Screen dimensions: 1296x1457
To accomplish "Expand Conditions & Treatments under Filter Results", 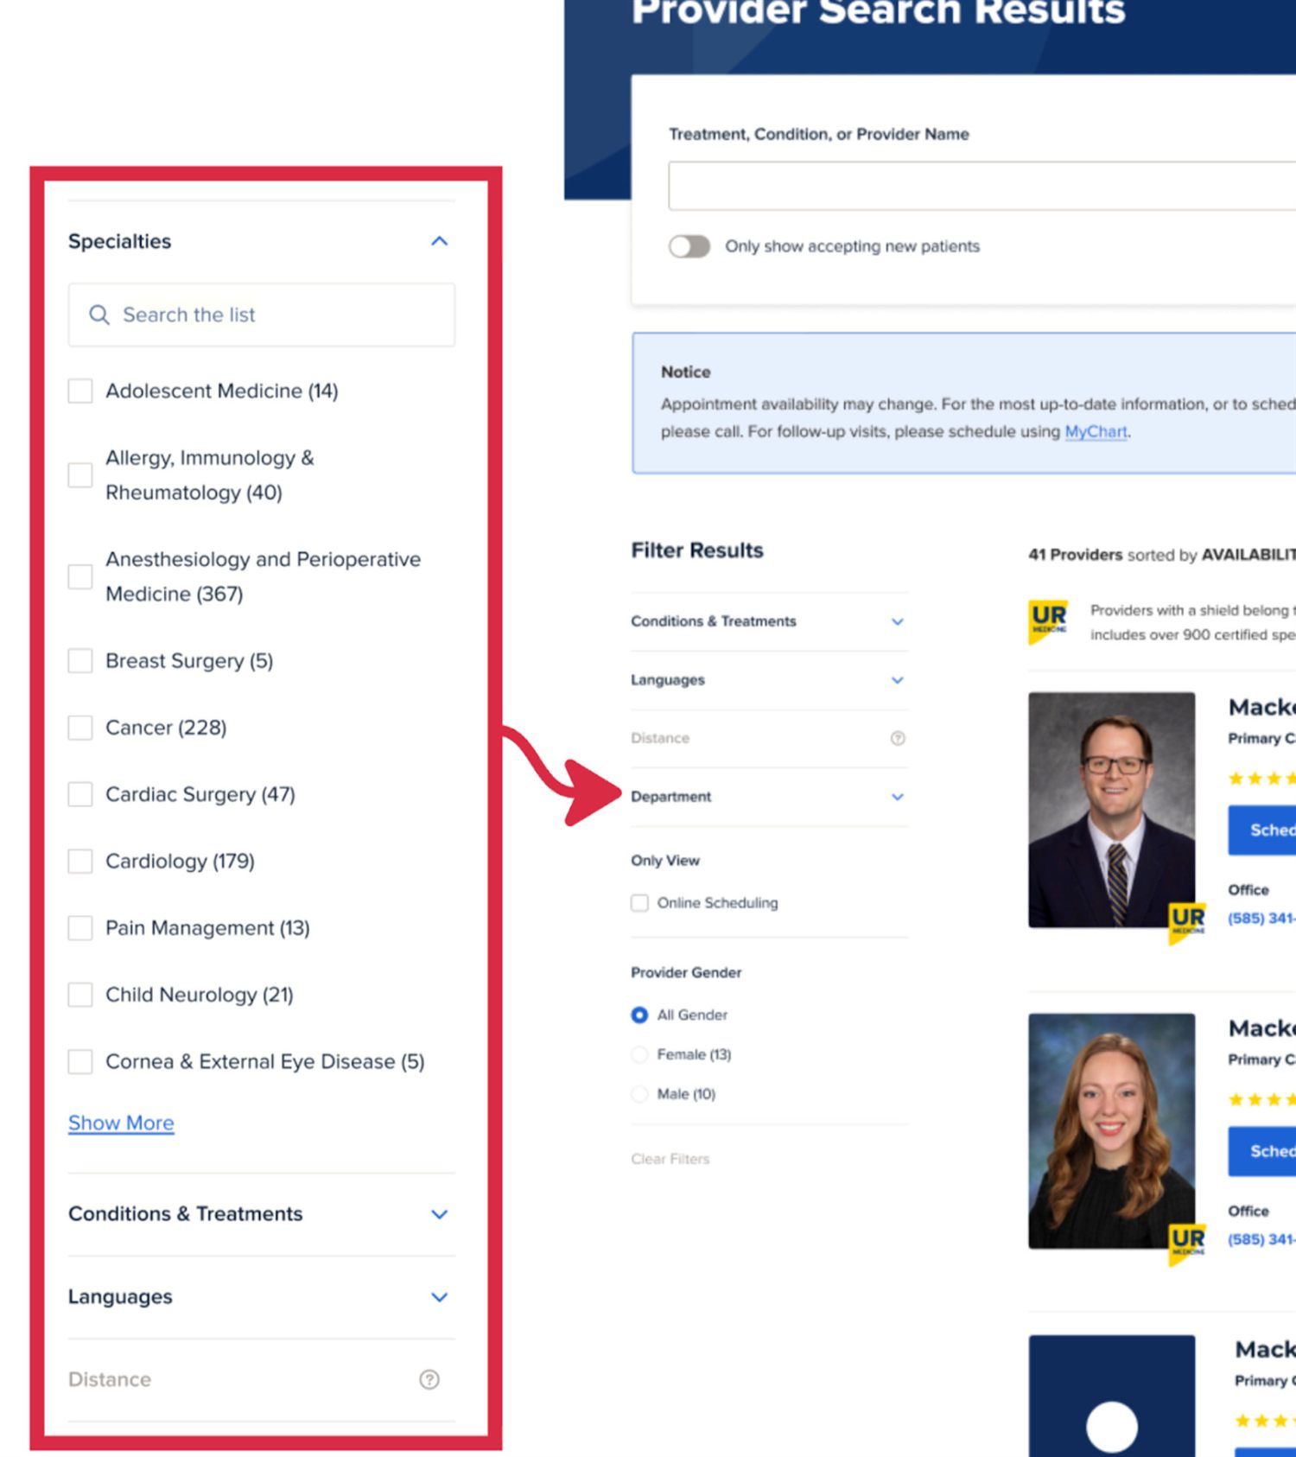I will coord(898,621).
